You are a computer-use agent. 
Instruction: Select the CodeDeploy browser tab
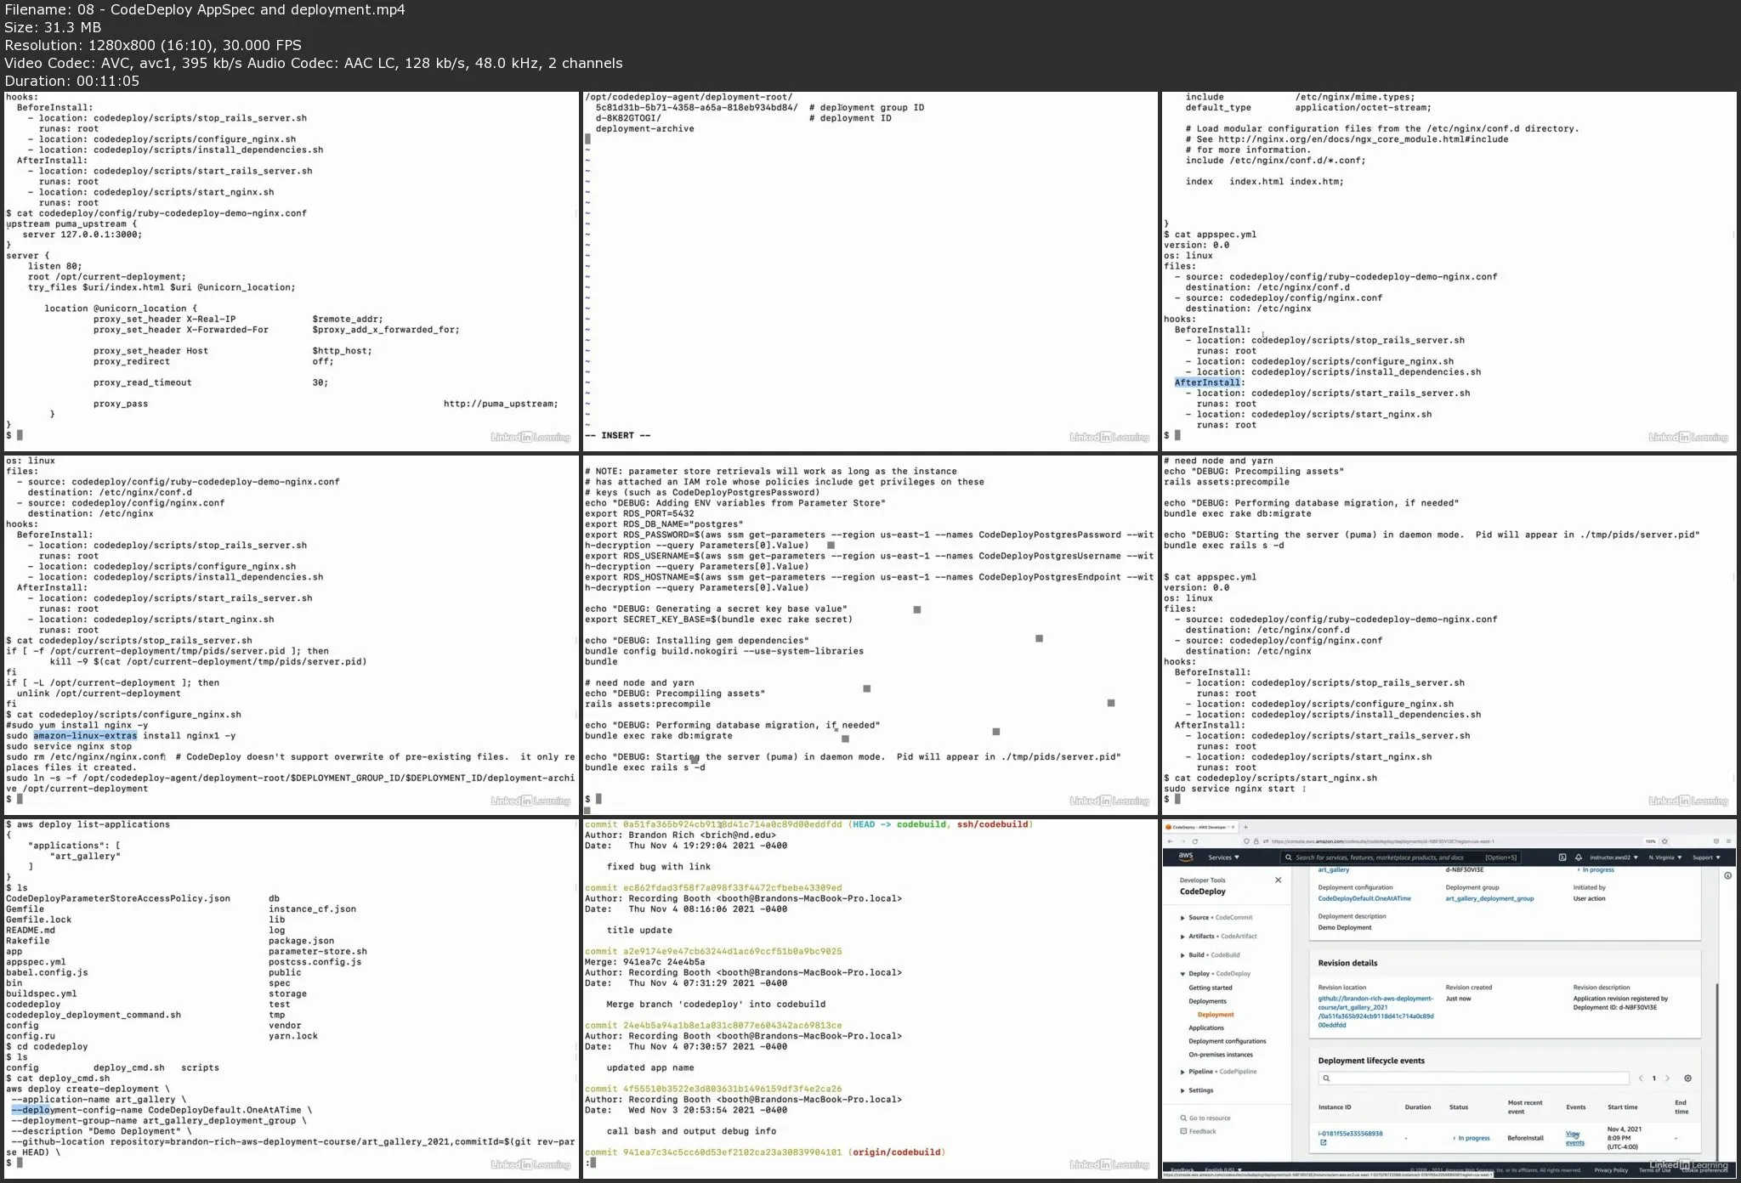tap(1199, 827)
